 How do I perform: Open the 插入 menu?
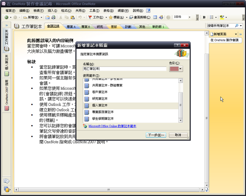click(52, 11)
